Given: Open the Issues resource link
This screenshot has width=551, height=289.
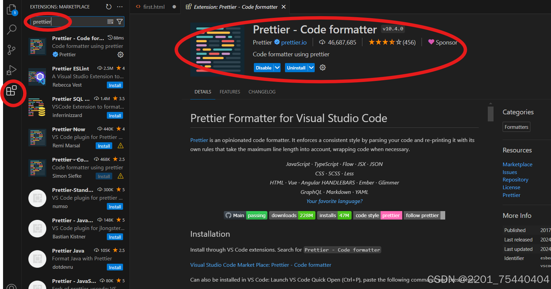Looking at the screenshot, I should (x=510, y=172).
